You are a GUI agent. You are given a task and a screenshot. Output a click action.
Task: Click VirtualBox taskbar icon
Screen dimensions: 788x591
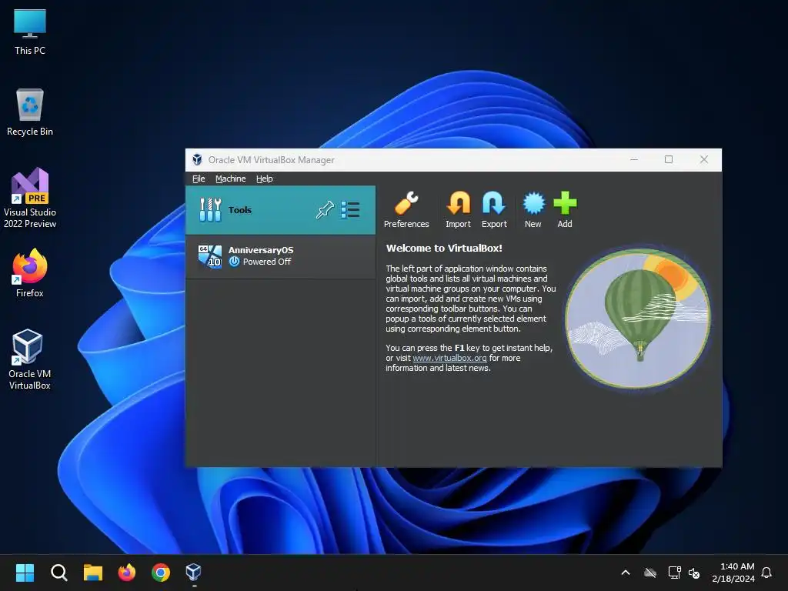[x=194, y=573]
